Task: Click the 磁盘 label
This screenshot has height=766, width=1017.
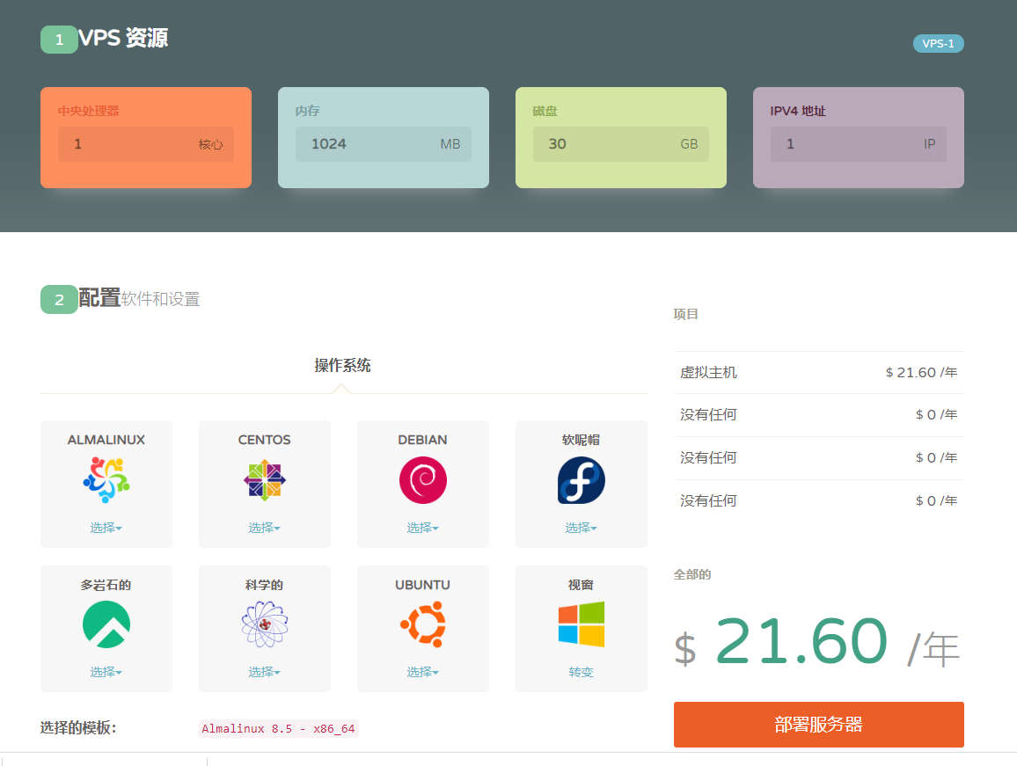Action: 545,111
